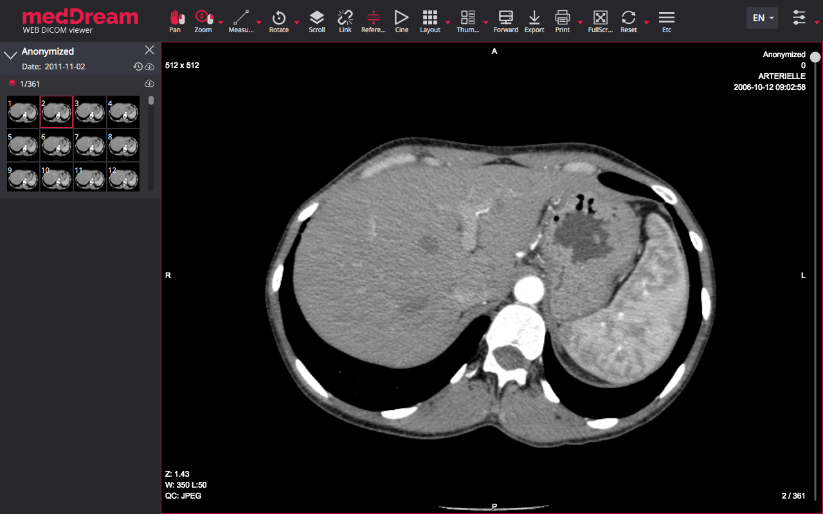Open the Layout grid menu
This screenshot has height=514, width=823.
pyautogui.click(x=430, y=21)
